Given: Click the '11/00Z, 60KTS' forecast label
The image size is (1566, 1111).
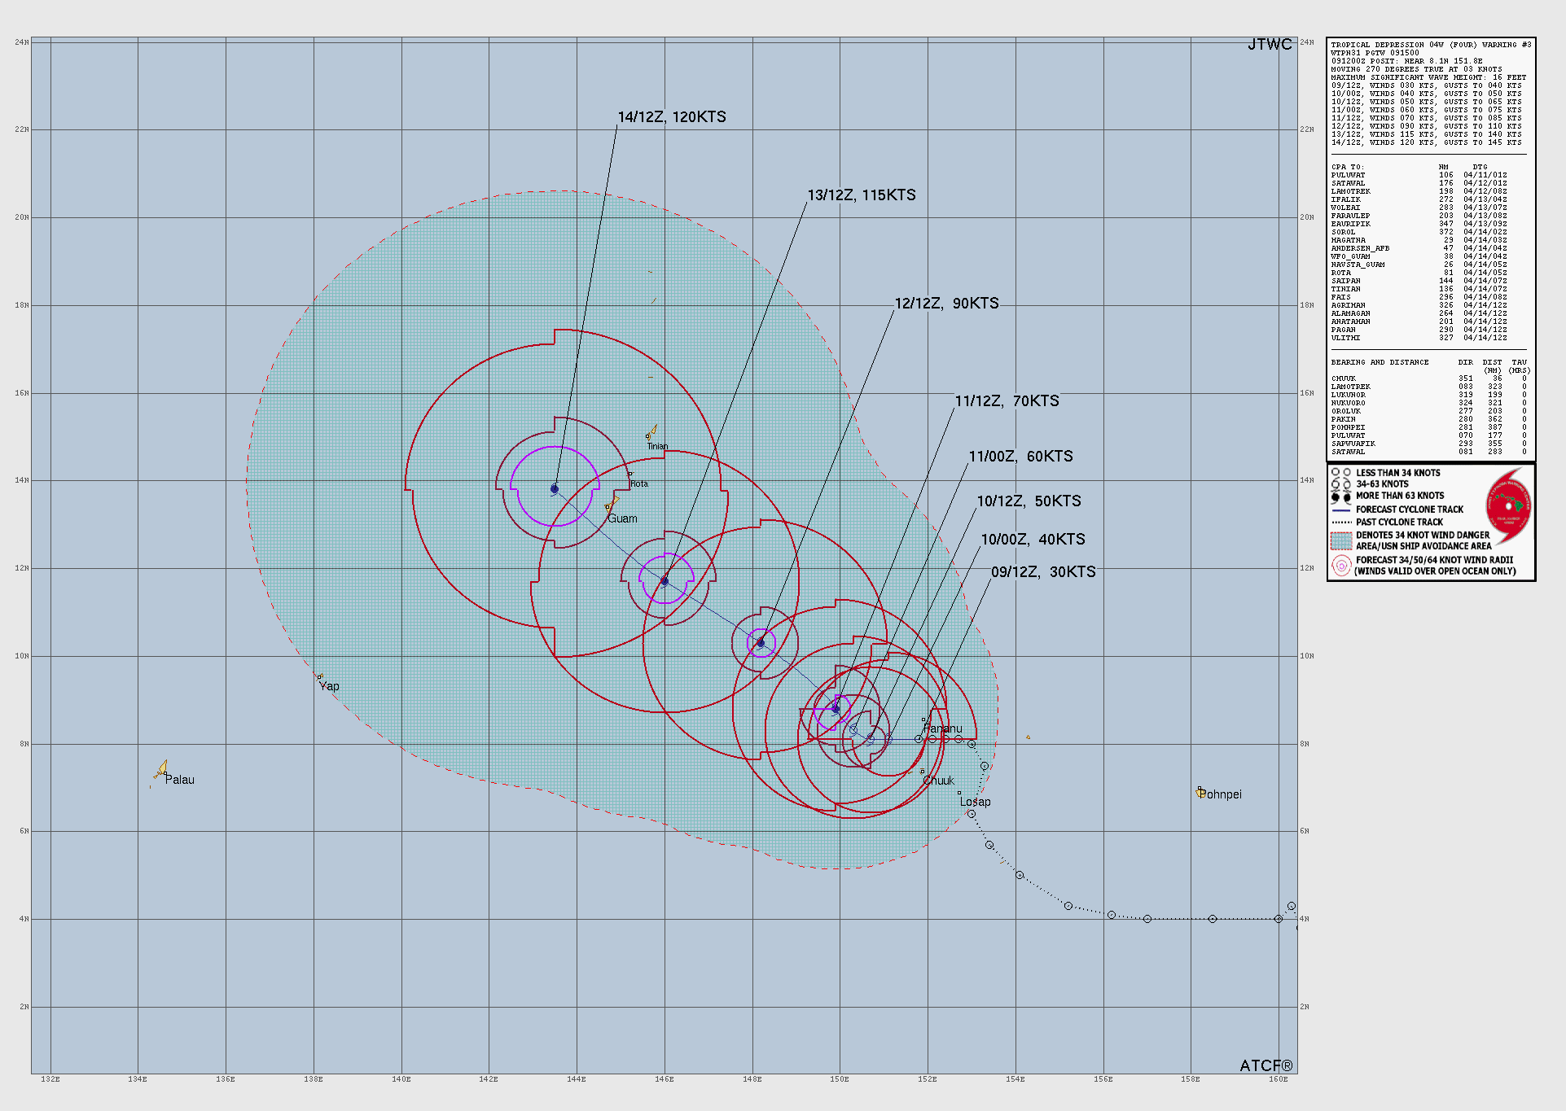Looking at the screenshot, I should point(1020,457).
